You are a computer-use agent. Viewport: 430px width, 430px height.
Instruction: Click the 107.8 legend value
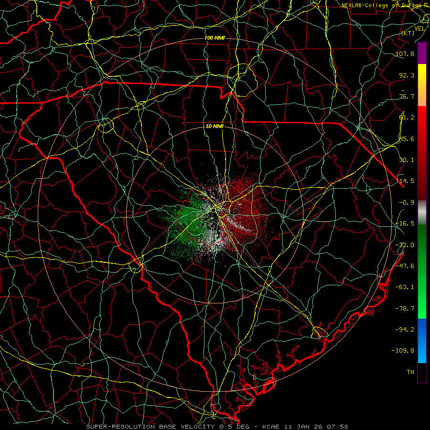pos(405,54)
